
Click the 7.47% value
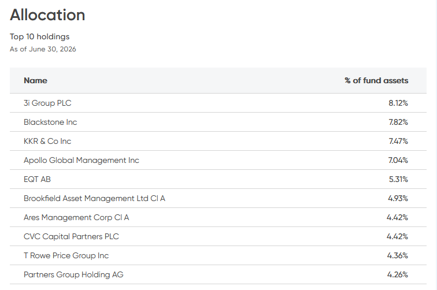[398, 141]
